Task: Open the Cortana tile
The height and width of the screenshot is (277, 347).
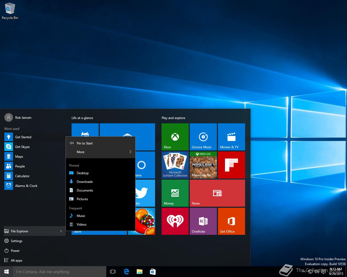Action: [145, 165]
